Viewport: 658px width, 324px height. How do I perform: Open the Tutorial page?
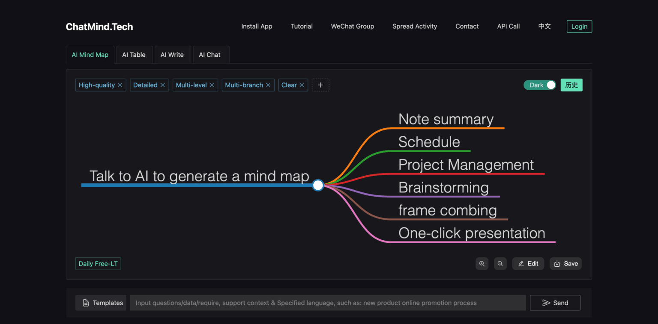302,27
